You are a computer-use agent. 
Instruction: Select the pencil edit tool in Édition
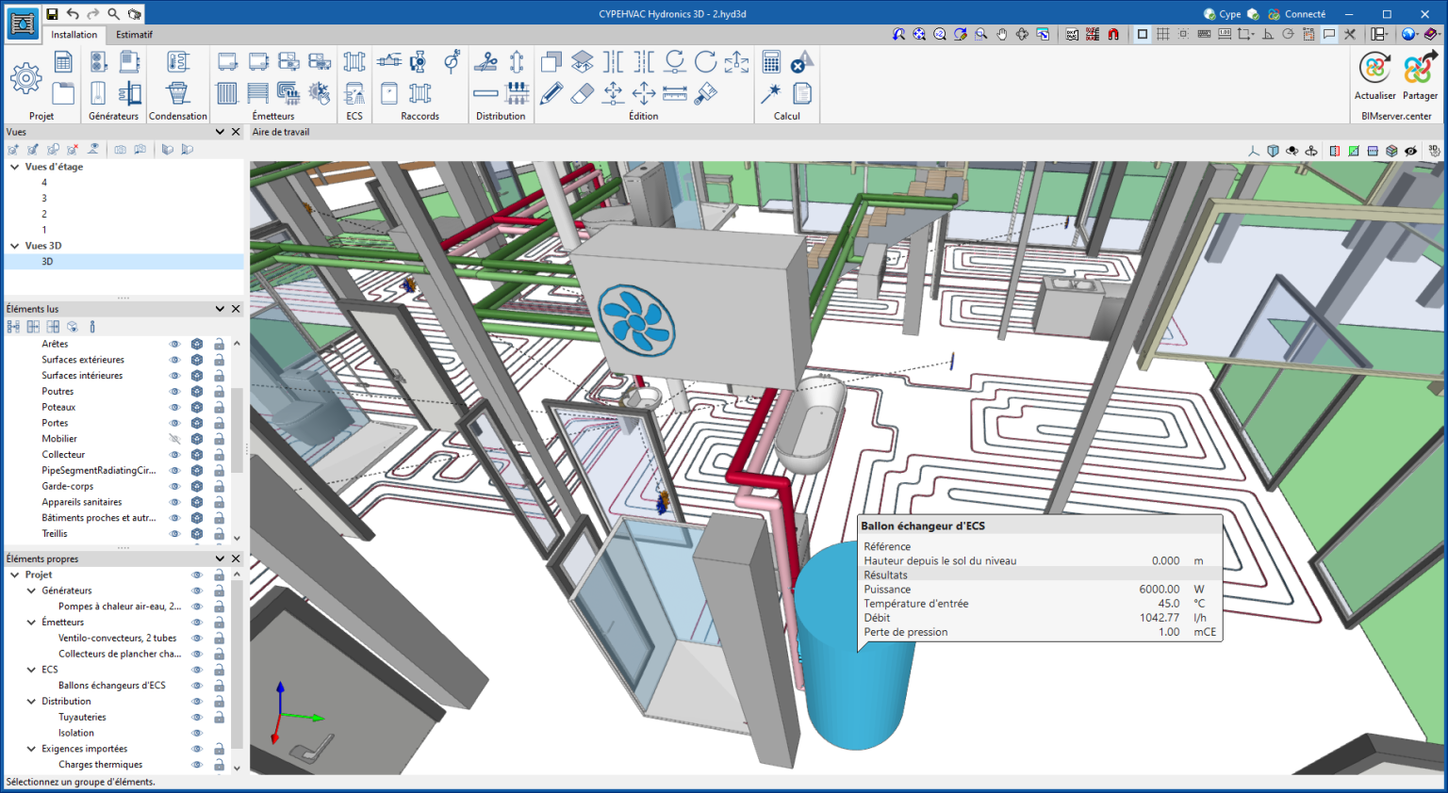point(551,93)
